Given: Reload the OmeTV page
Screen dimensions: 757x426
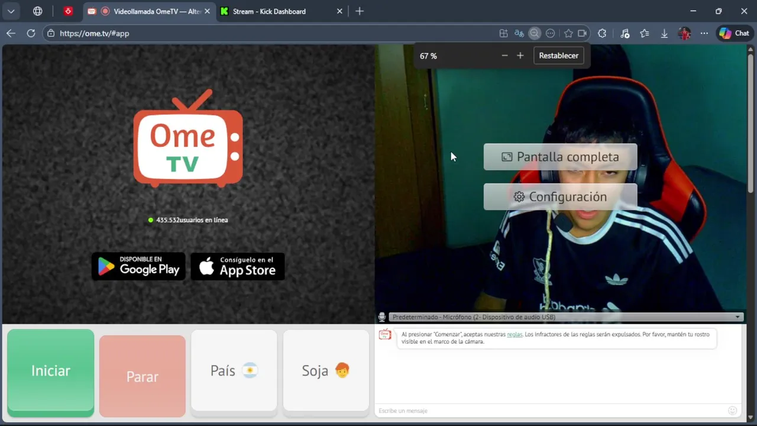Looking at the screenshot, I should [31, 33].
